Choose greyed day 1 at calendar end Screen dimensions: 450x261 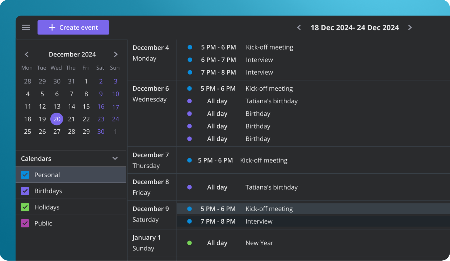pos(115,132)
